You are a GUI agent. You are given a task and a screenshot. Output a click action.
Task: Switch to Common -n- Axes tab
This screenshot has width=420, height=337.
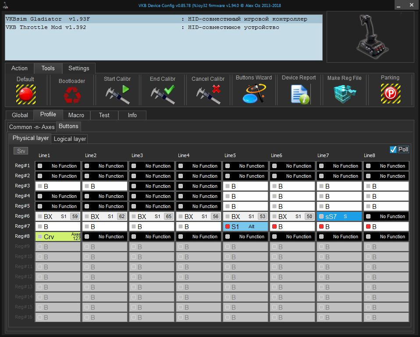32,127
